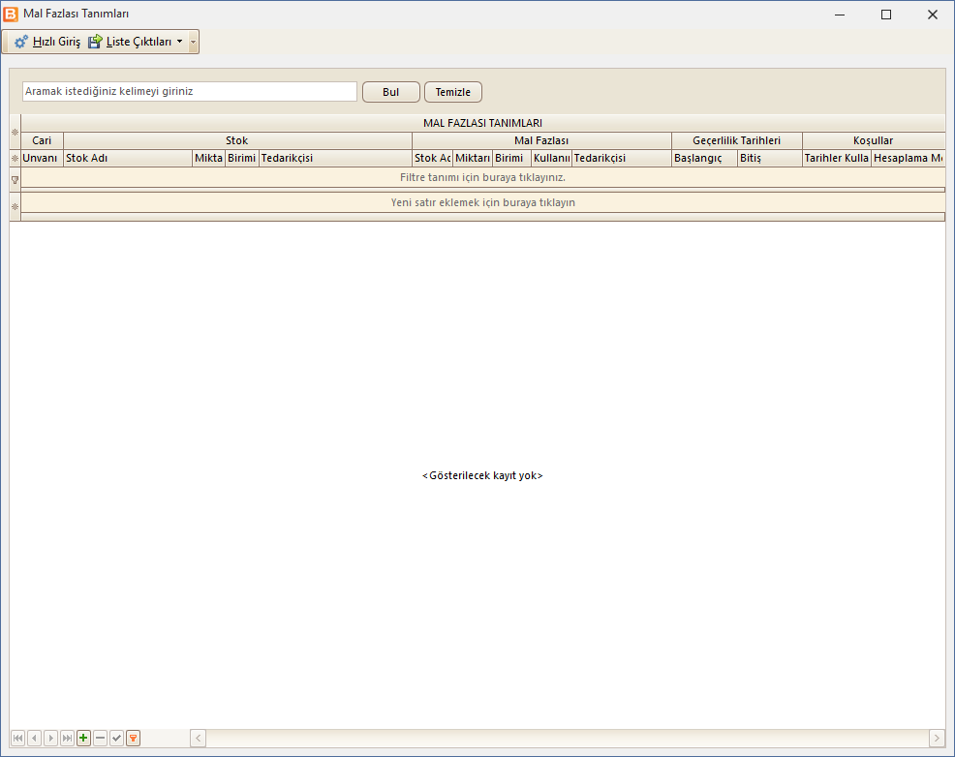This screenshot has height=757, width=955.
Task: Open the Liste Çıktıları dropdown arrow
Action: pos(180,42)
